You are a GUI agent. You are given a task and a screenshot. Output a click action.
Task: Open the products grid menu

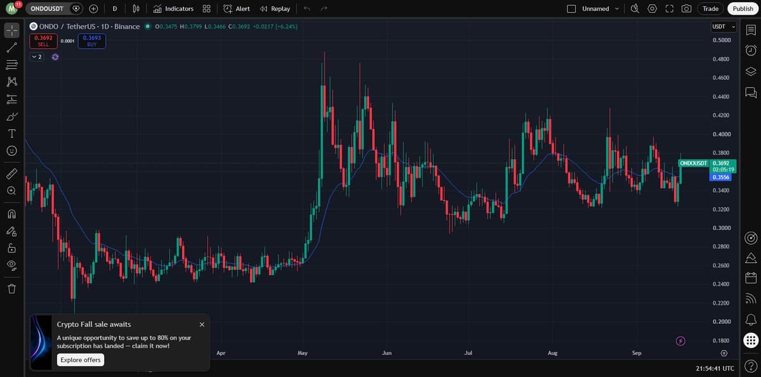[x=751, y=340]
